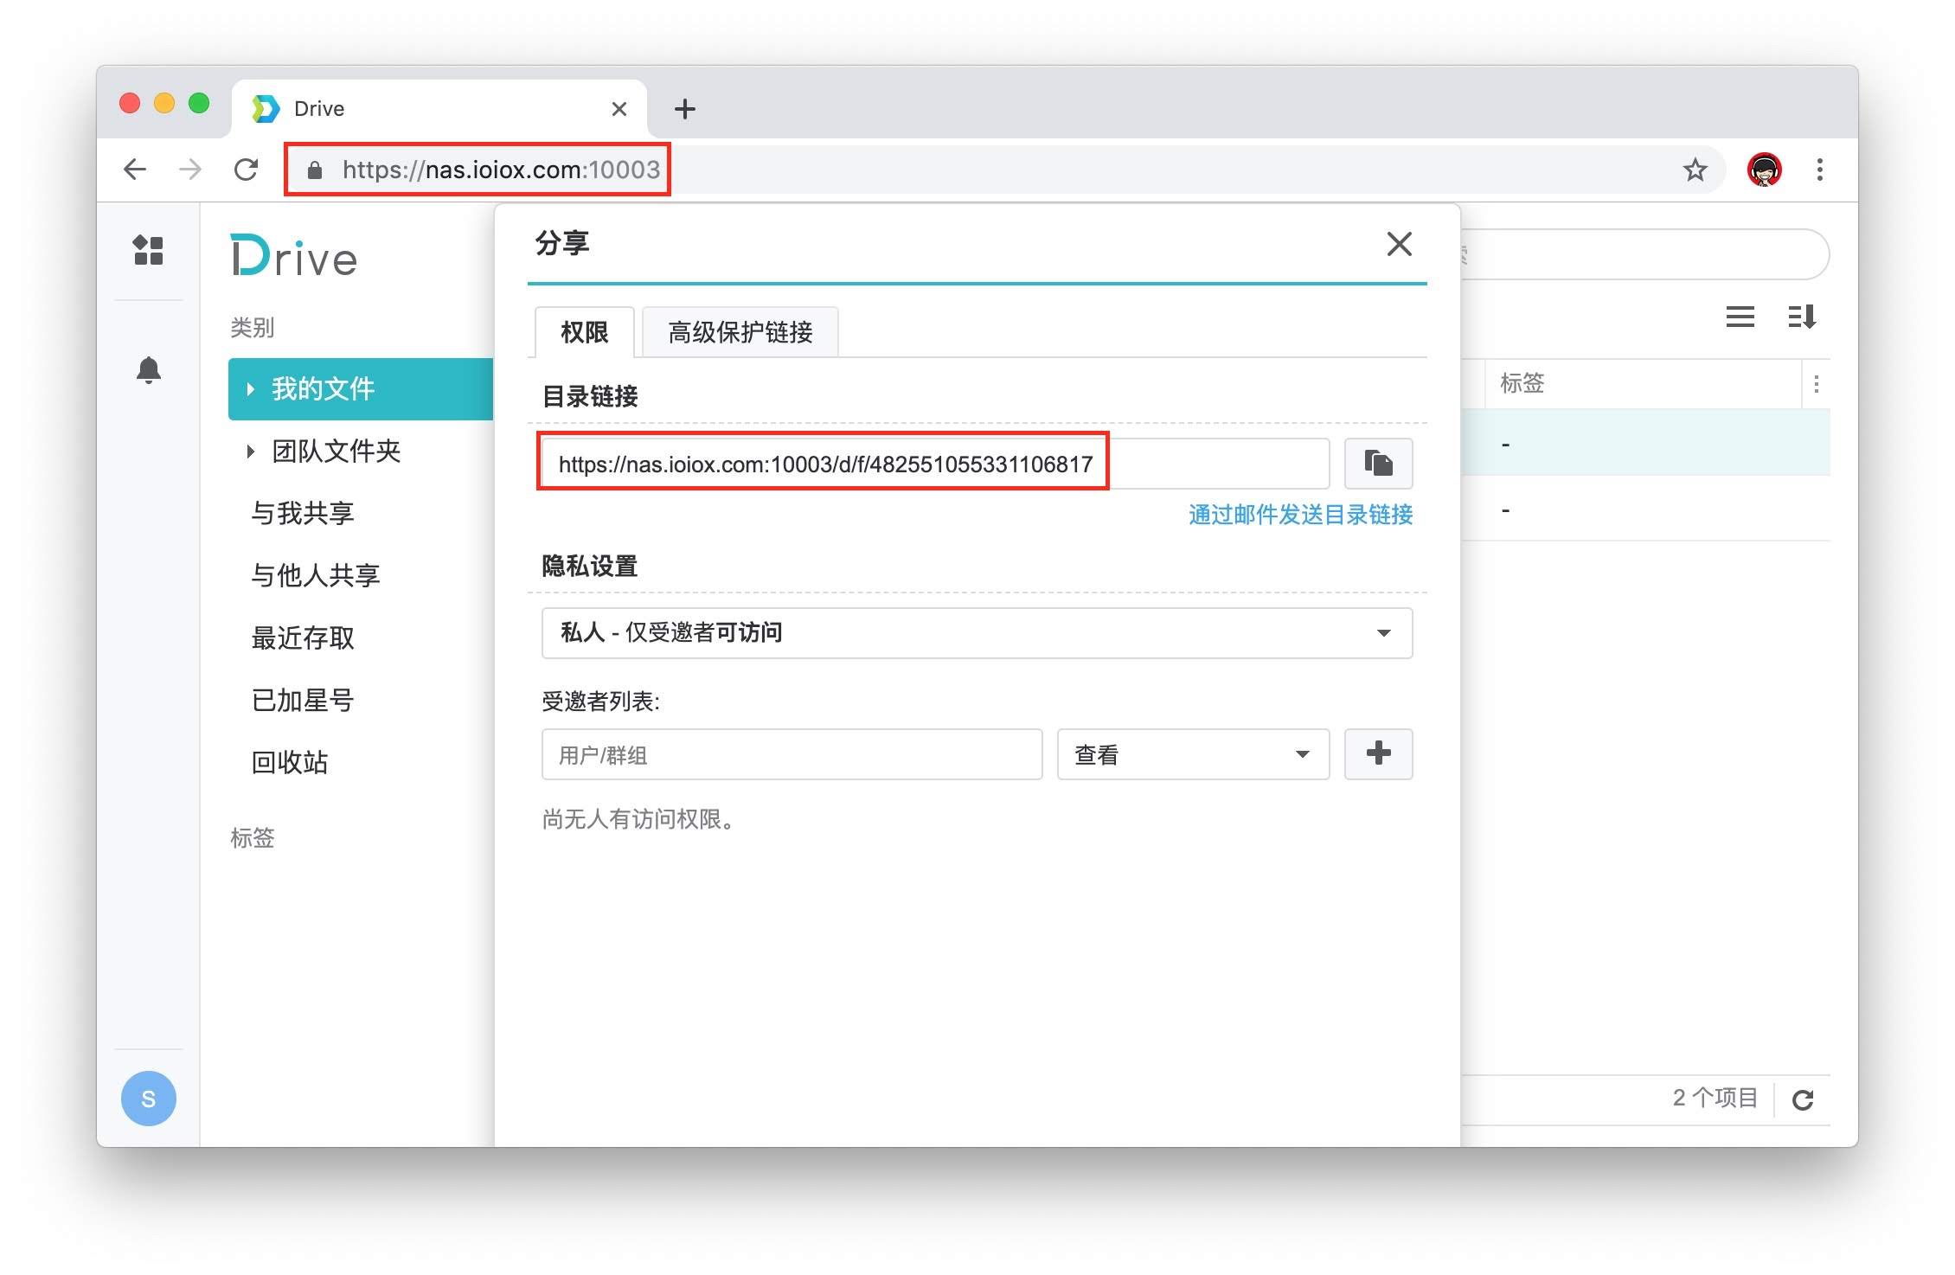Copy the directory link with clipboard icon
This screenshot has height=1275, width=1955.
1377,464
